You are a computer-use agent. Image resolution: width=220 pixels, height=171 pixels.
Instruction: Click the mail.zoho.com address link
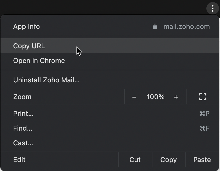pos(186,26)
